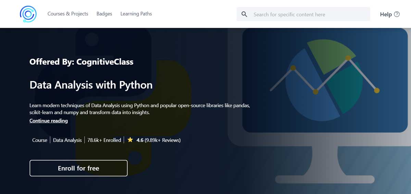Click the Data Analysis category label

click(x=67, y=140)
